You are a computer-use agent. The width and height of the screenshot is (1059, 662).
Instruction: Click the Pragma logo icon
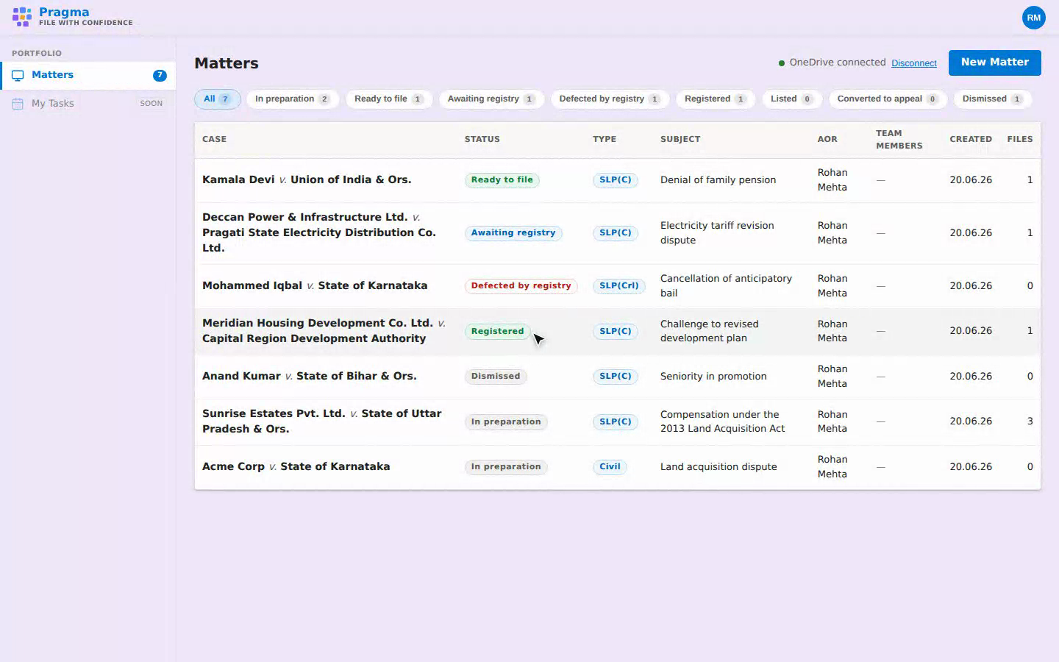(x=22, y=17)
